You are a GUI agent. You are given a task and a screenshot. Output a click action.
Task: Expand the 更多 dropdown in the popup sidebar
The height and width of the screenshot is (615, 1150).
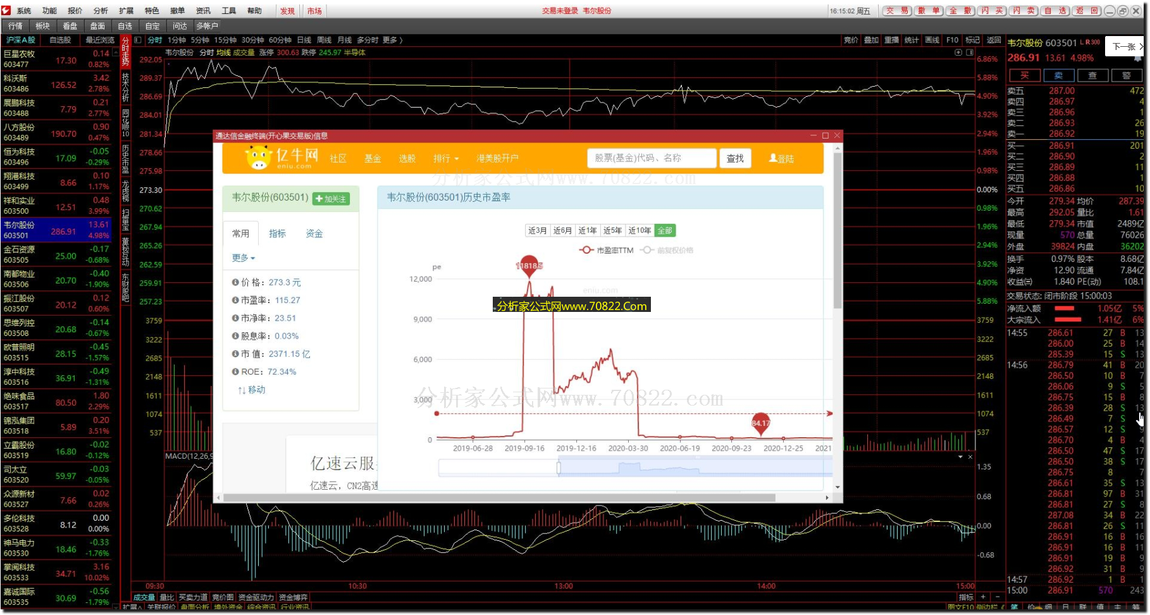[244, 258]
